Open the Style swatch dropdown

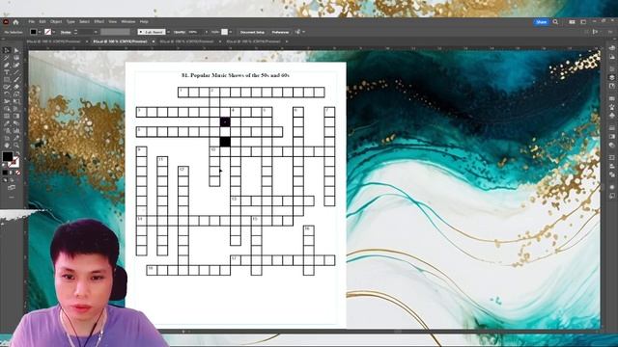click(231, 32)
